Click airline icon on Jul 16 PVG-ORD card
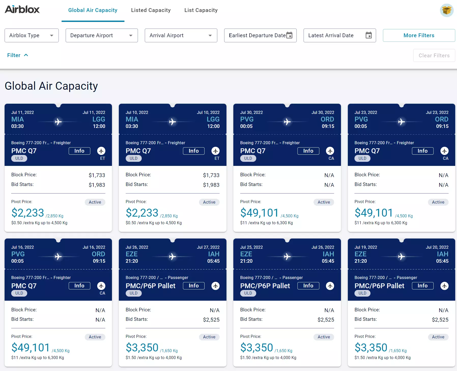Image resolution: width=457 pixels, height=371 pixels. click(101, 286)
